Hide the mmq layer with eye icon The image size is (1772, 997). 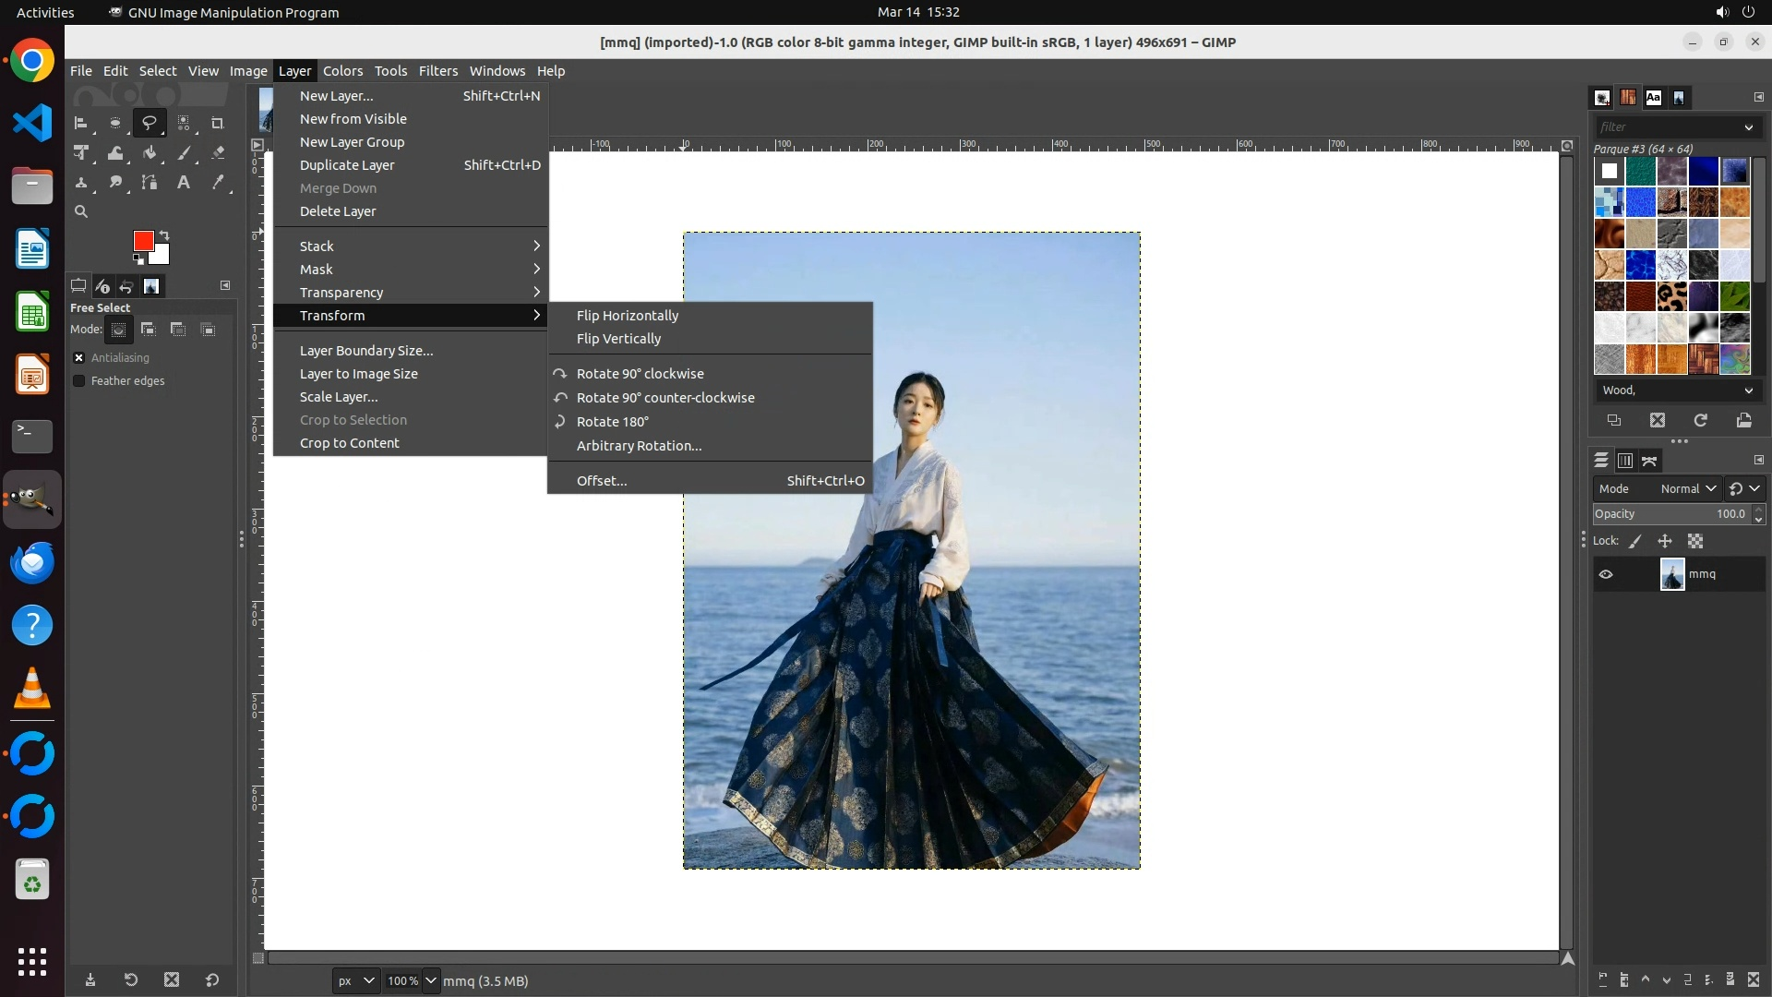[1606, 574]
